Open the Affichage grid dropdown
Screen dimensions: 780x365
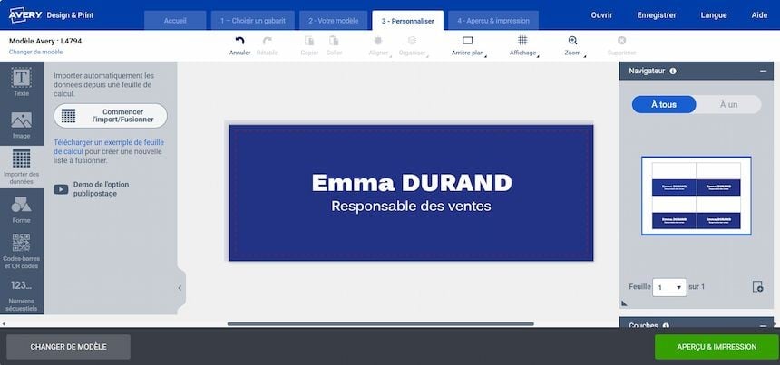pos(523,45)
